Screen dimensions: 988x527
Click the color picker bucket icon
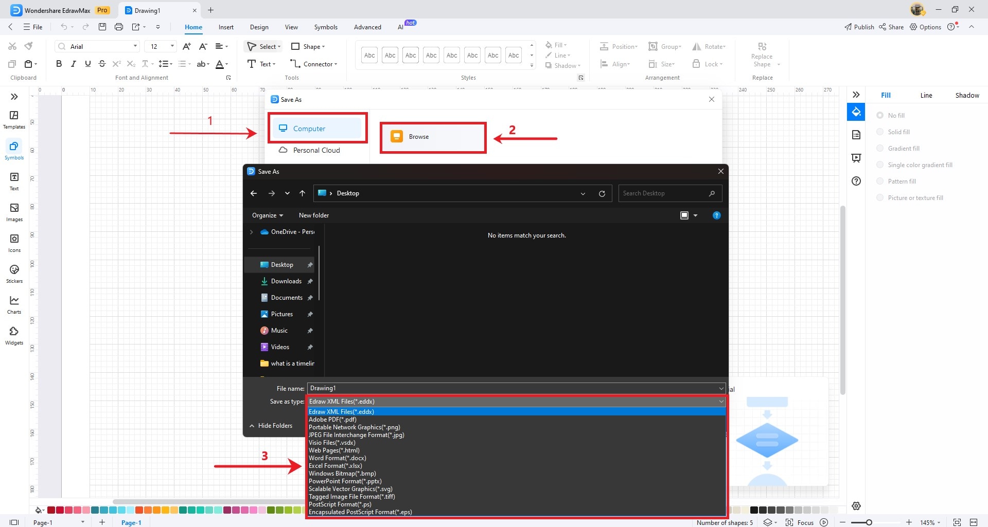[x=39, y=510]
